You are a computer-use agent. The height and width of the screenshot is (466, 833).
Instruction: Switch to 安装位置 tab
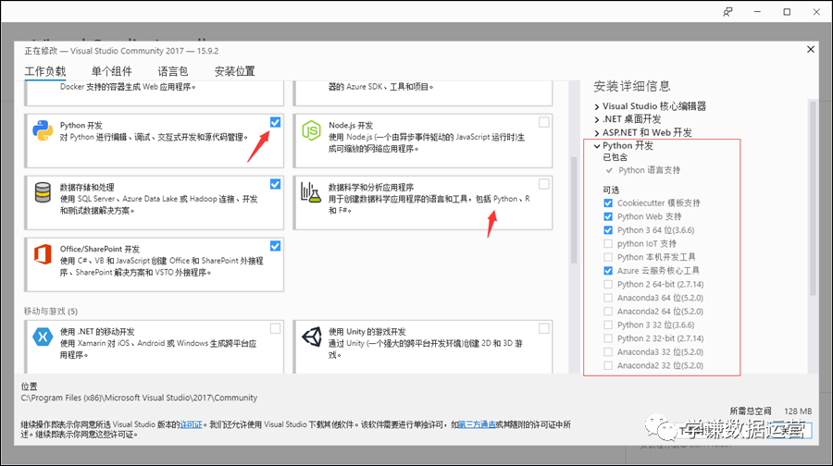click(235, 71)
